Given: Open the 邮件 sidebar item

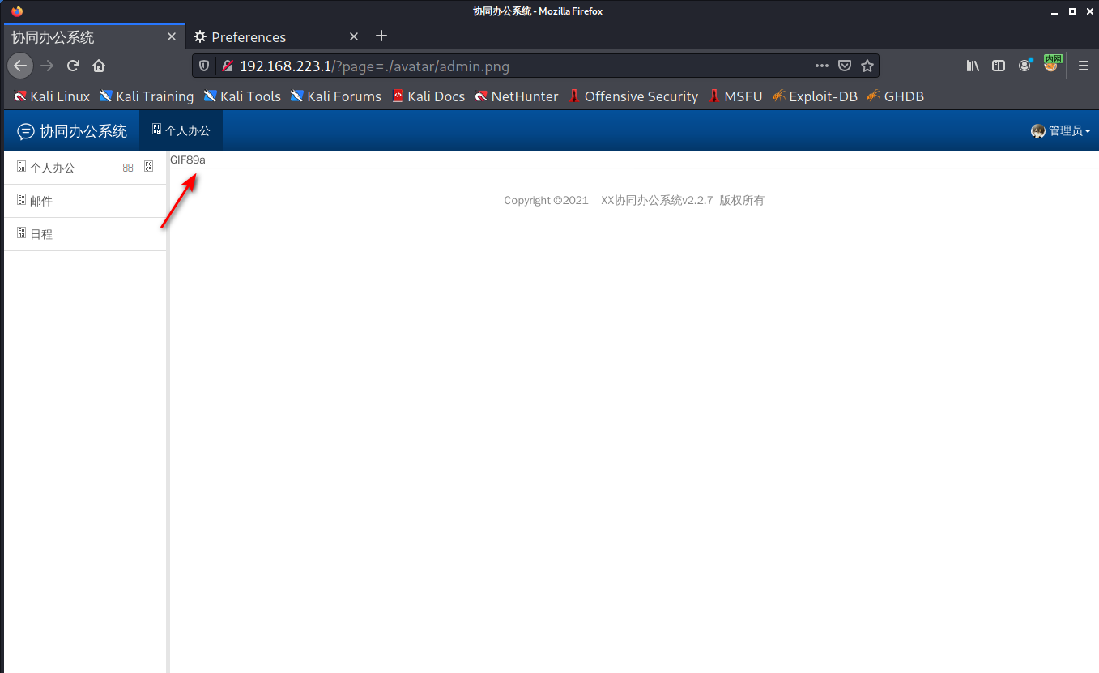Looking at the screenshot, I should pyautogui.click(x=41, y=201).
